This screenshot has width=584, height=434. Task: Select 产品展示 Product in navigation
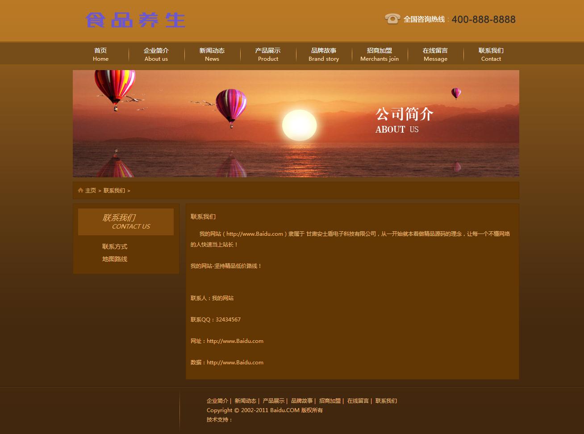pos(268,54)
